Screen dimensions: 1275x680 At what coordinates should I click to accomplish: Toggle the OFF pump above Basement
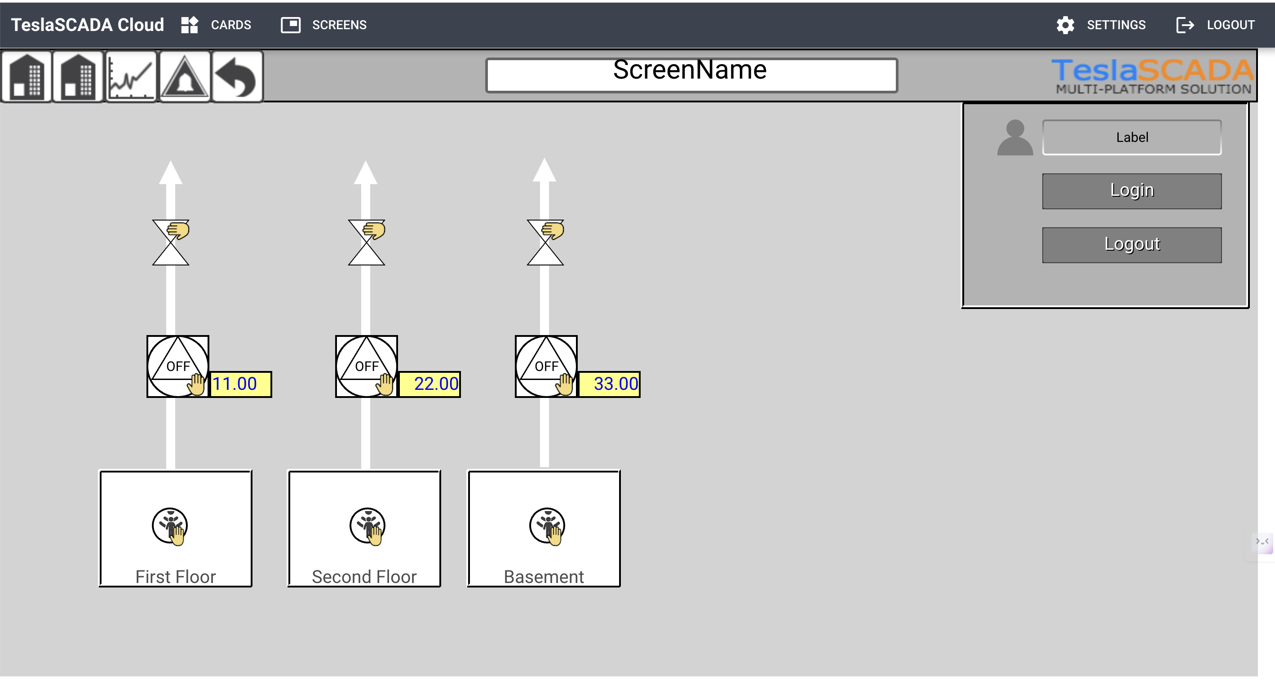coord(546,366)
